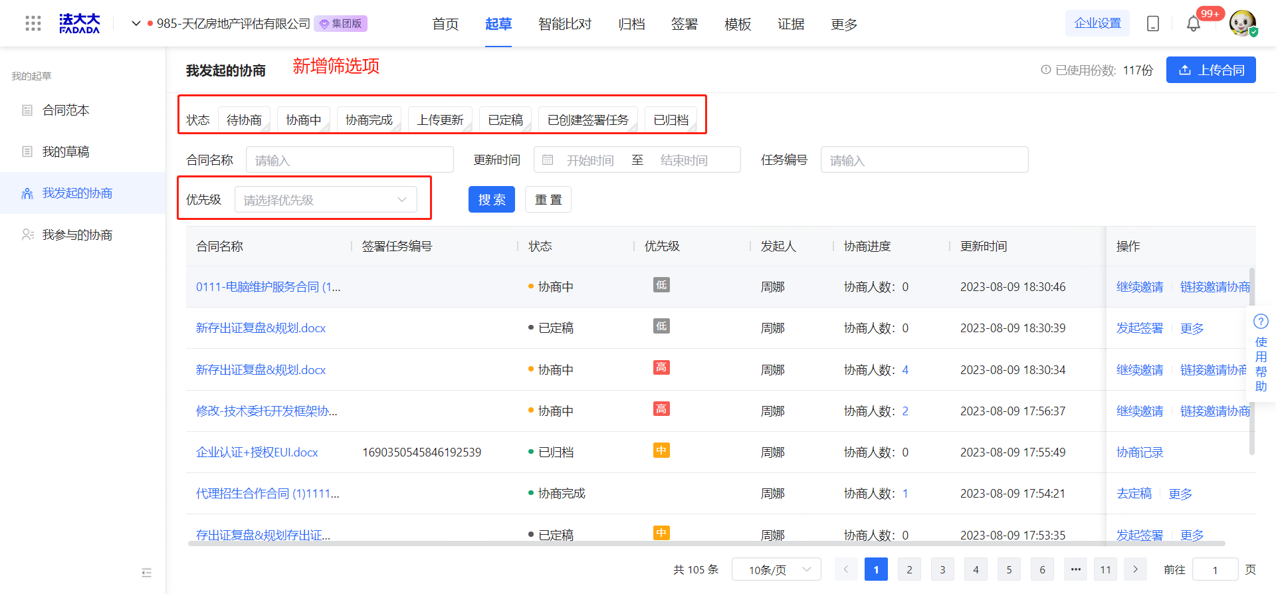
Task: Expand the company switcher chevron
Action: (136, 23)
